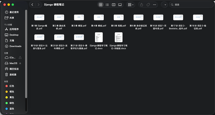Screen dimensions: 215x115
Task: Open 最近使用 in the sidebar
Action: [x=14, y=12]
